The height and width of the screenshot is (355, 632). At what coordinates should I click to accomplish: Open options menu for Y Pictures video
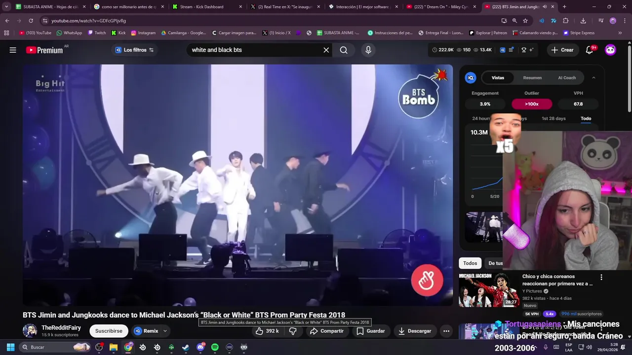click(601, 277)
